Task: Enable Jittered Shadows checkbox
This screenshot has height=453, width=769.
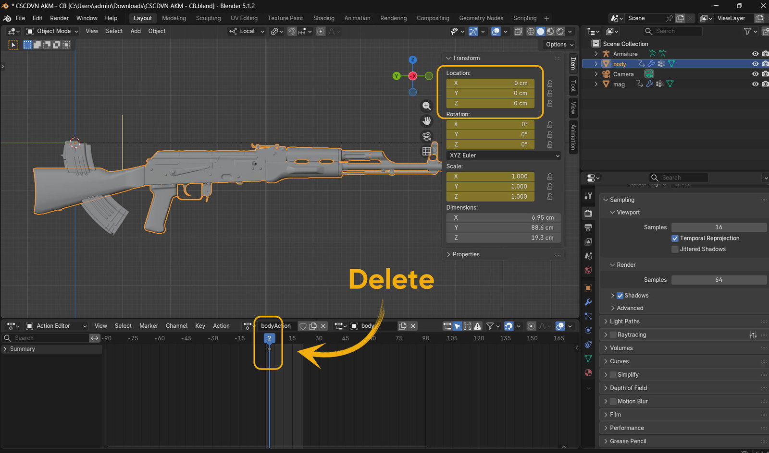Action: (675, 249)
